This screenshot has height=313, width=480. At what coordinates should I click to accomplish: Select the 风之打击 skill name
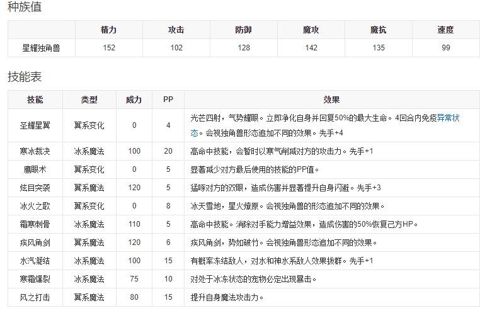(x=35, y=297)
